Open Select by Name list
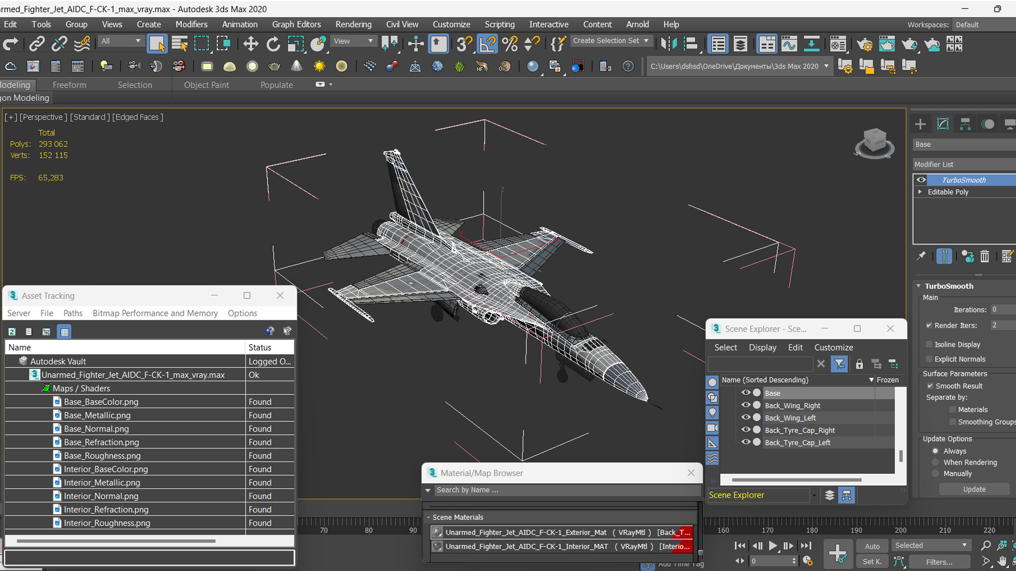The image size is (1016, 571). tap(179, 44)
